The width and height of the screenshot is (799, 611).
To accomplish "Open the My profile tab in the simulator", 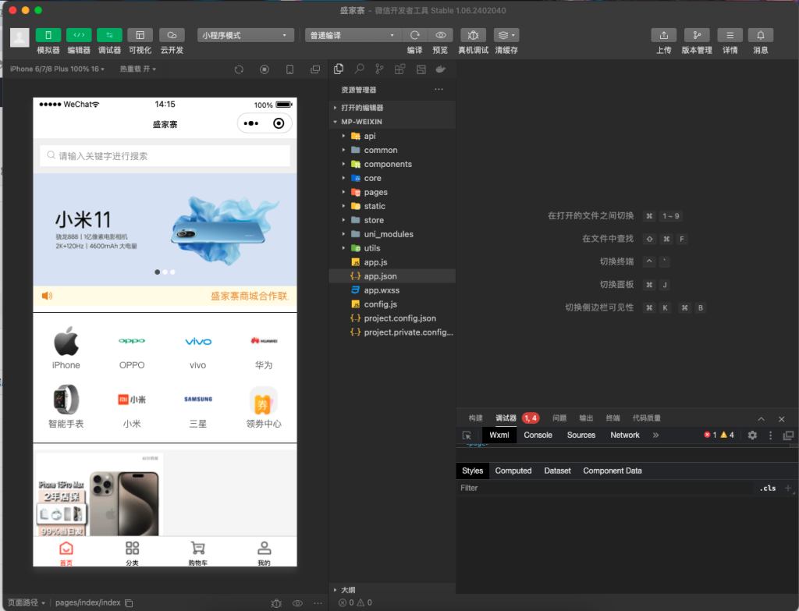I will click(x=264, y=553).
